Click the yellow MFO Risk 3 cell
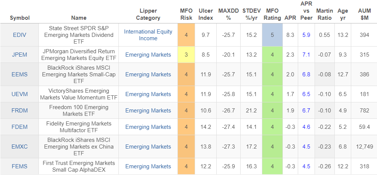This screenshot has height=175, width=377. 186,55
